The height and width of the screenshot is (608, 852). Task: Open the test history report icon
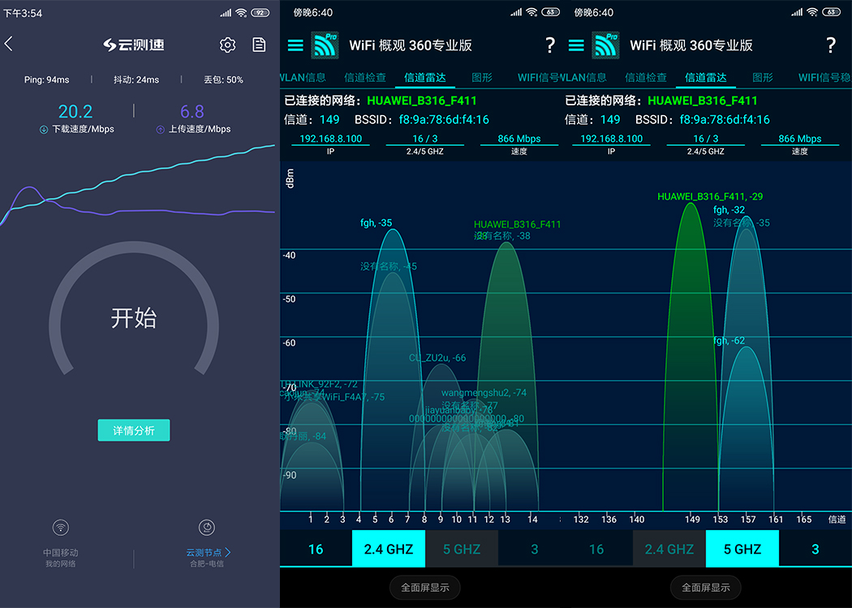coord(259,45)
